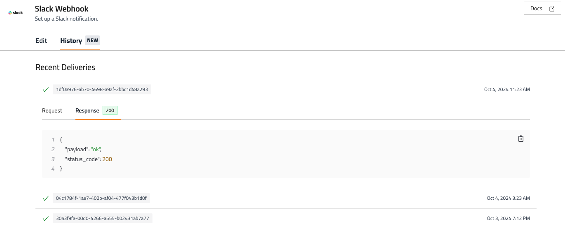Open the Request tab
The image size is (565, 234).
point(52,110)
